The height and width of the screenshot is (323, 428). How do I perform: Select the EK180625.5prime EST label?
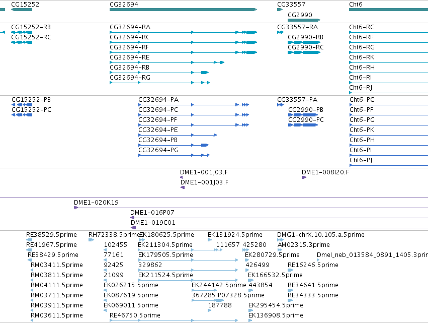166,235
